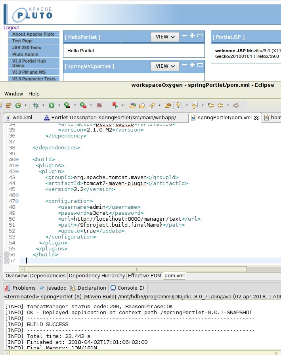Open About Apache Pluto page
The image size is (281, 355).
34,34
